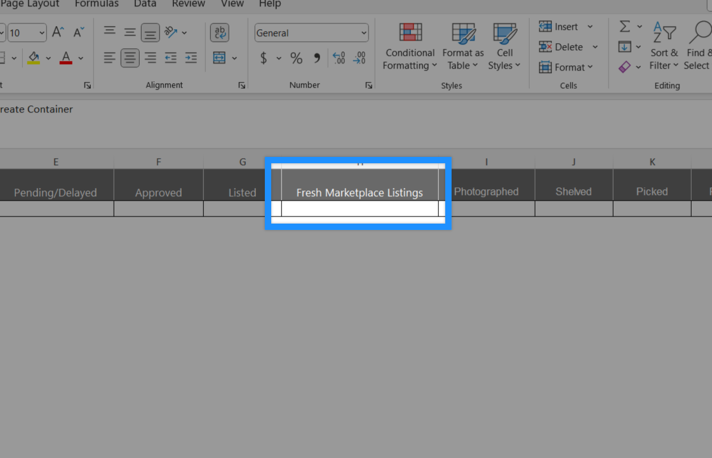Click the Insert cells button
Image resolution: width=712 pixels, height=458 pixels.
pyautogui.click(x=559, y=26)
